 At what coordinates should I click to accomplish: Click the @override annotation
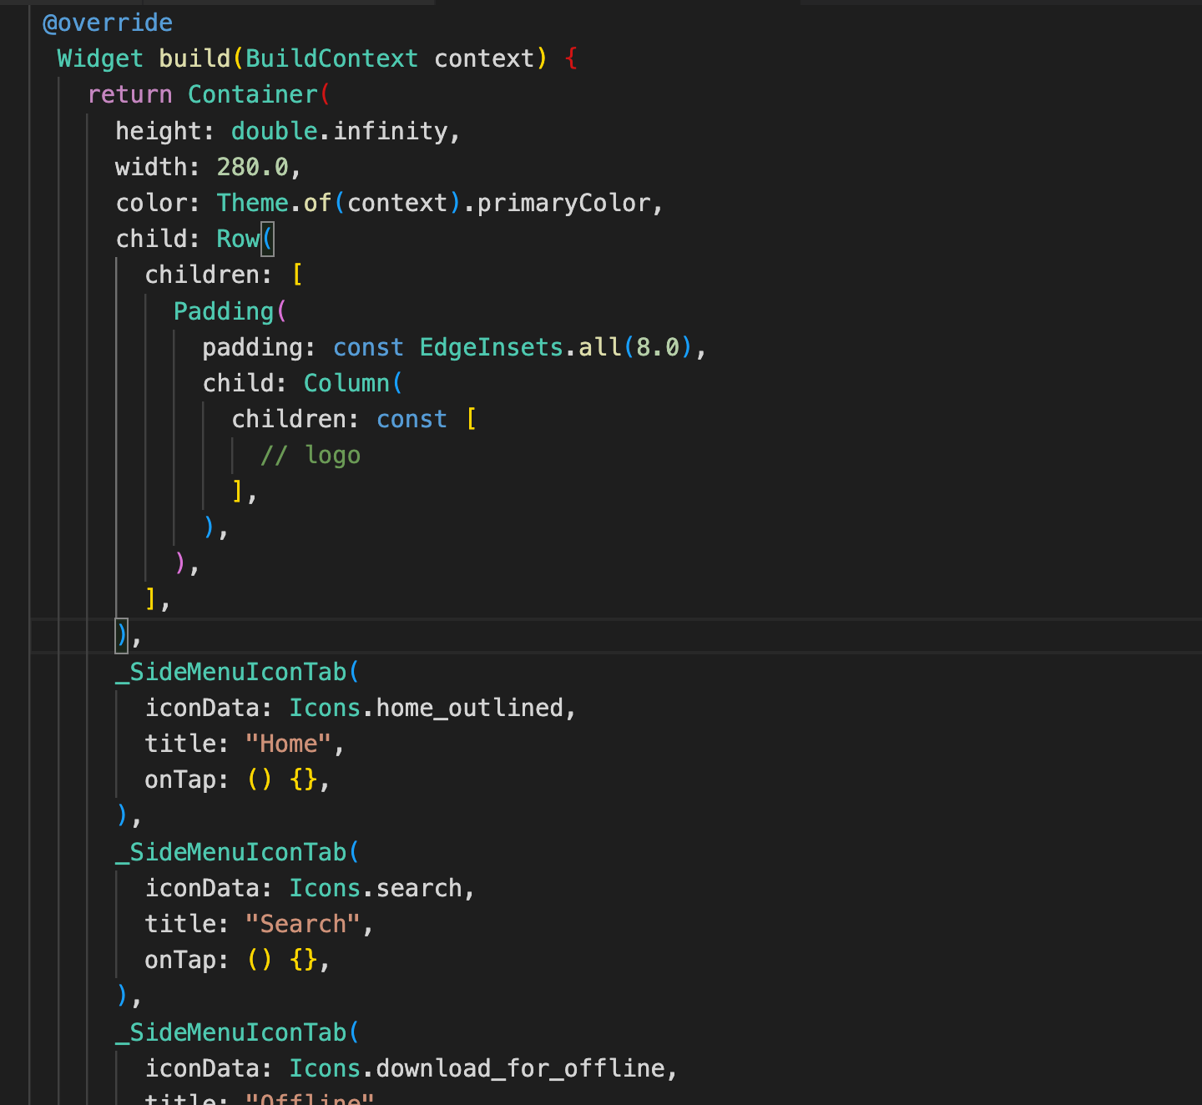tap(108, 23)
